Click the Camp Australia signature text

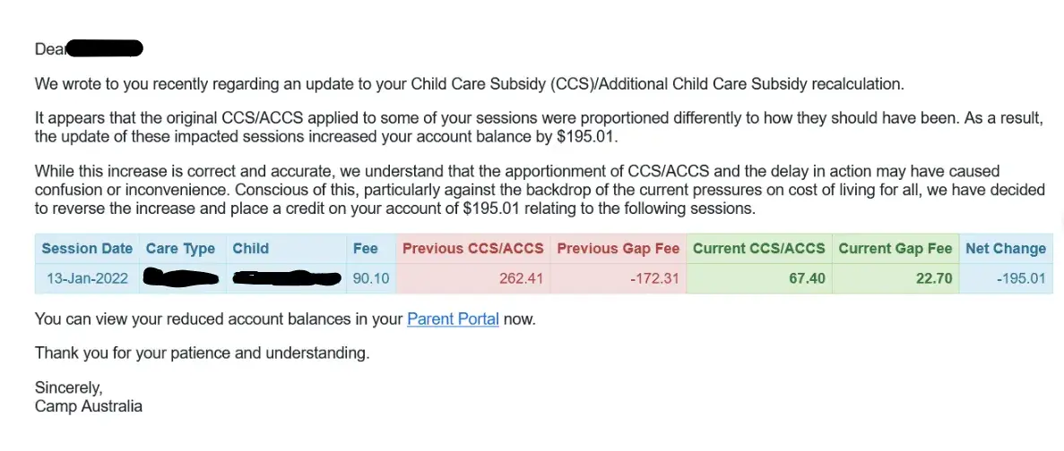click(x=88, y=406)
